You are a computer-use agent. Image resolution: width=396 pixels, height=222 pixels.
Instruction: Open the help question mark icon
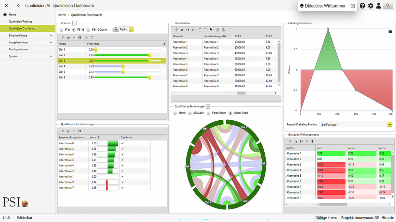362,6
